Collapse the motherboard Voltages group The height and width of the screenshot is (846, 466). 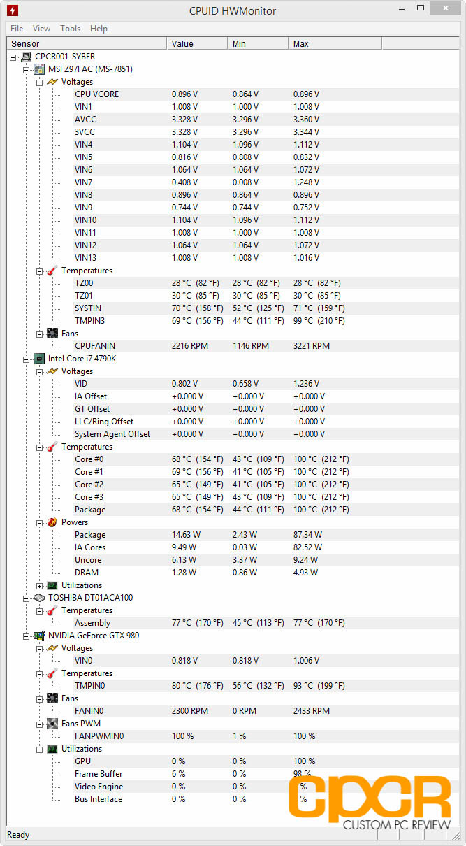(41, 83)
